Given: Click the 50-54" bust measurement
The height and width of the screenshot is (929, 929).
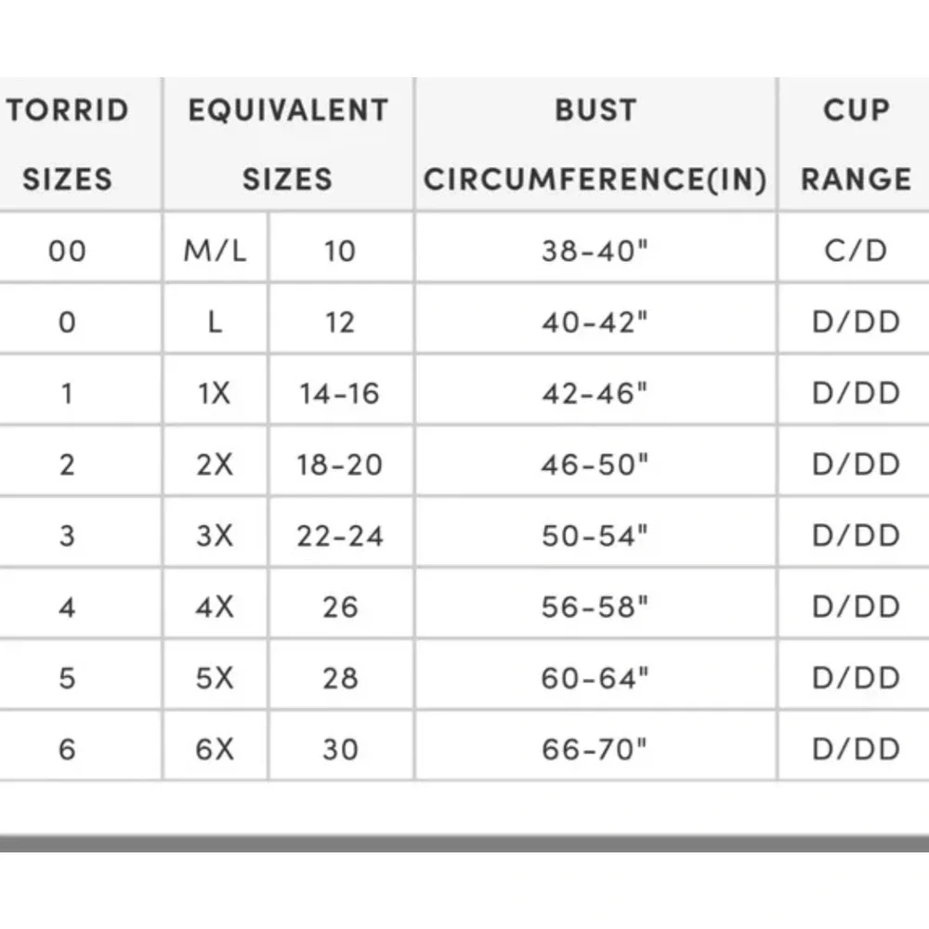Looking at the screenshot, I should pos(595,532).
